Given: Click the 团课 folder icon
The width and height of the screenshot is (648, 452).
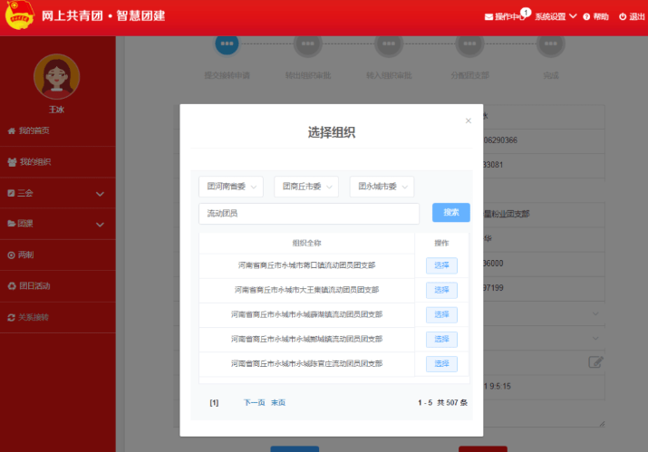Looking at the screenshot, I should coord(12,224).
